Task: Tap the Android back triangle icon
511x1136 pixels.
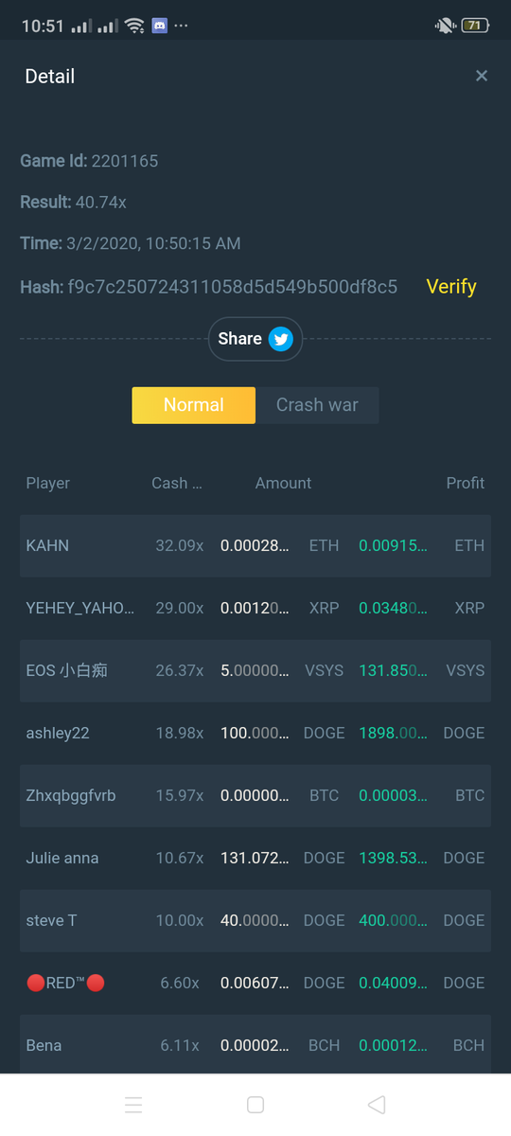Action: (377, 1105)
